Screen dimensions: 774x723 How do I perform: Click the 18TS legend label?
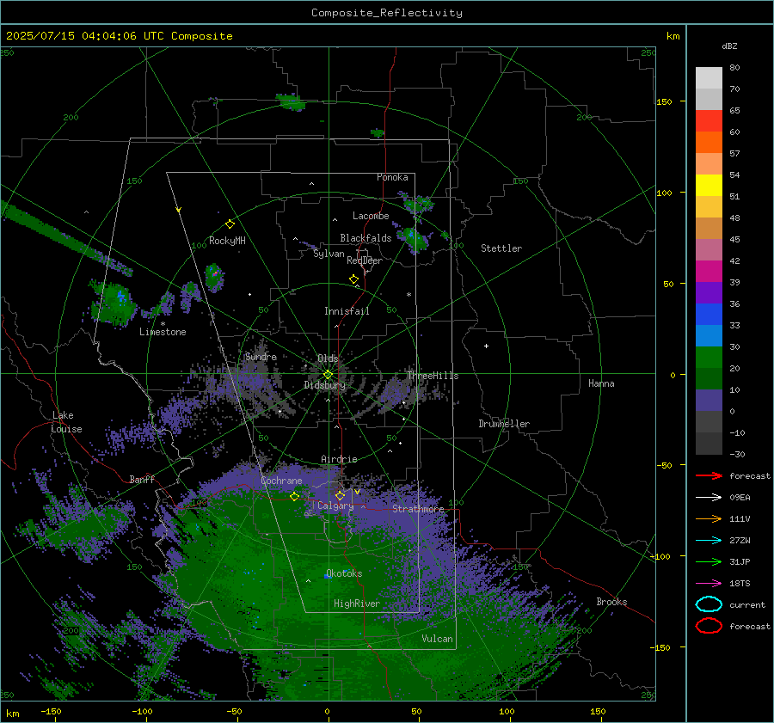(x=740, y=584)
